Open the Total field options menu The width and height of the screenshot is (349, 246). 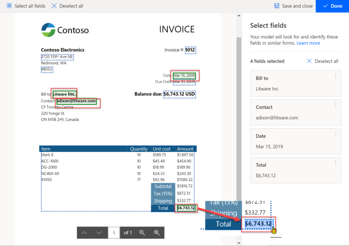click(335, 163)
